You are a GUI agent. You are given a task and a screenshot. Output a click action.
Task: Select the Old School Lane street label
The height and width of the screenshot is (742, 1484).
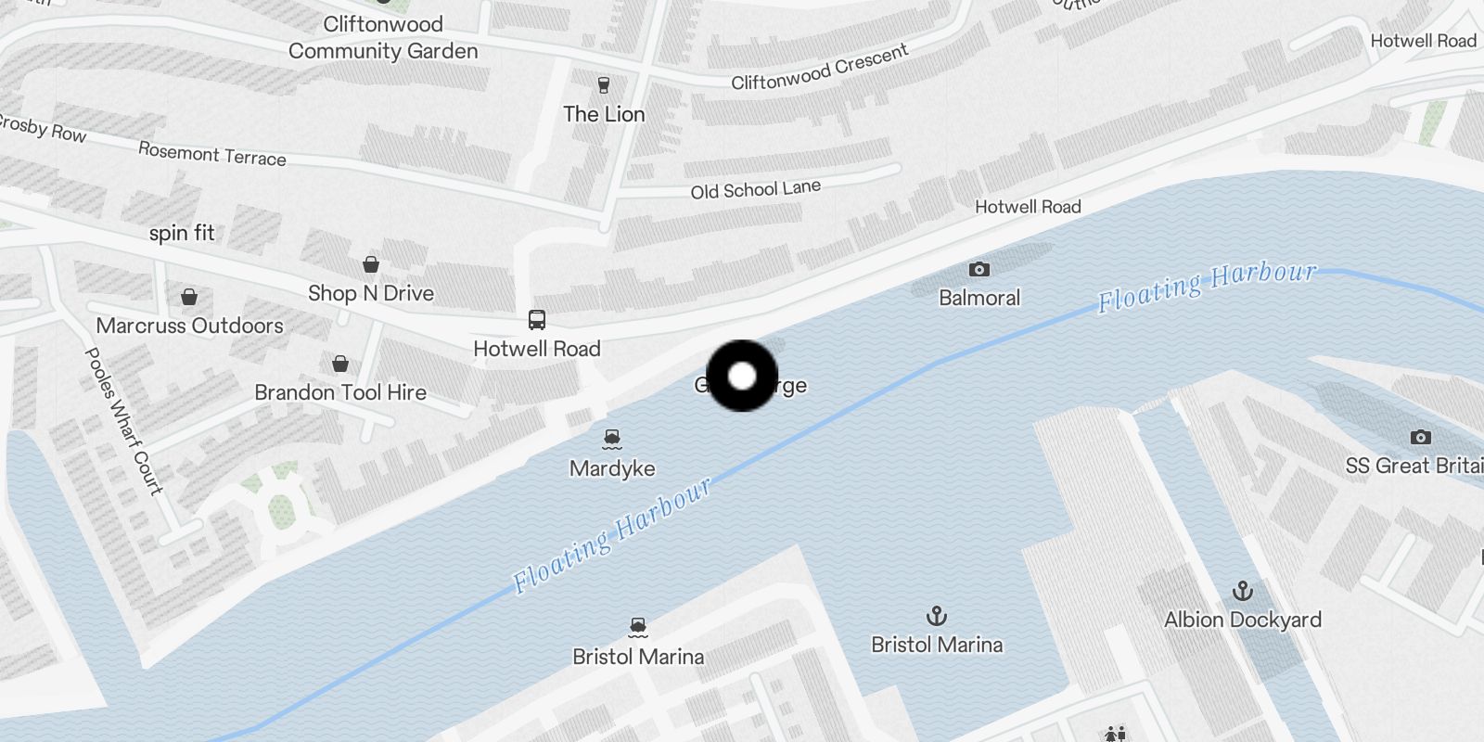tap(756, 189)
